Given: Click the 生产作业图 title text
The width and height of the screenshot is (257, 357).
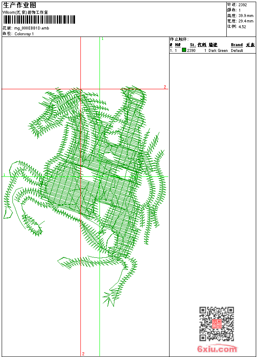Looking at the screenshot, I should [x=19, y=5].
